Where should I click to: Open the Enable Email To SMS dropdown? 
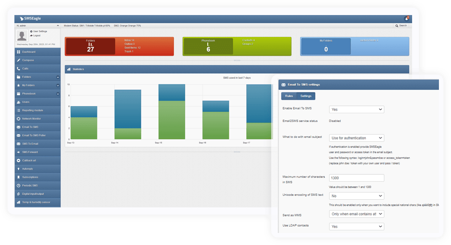click(356, 110)
